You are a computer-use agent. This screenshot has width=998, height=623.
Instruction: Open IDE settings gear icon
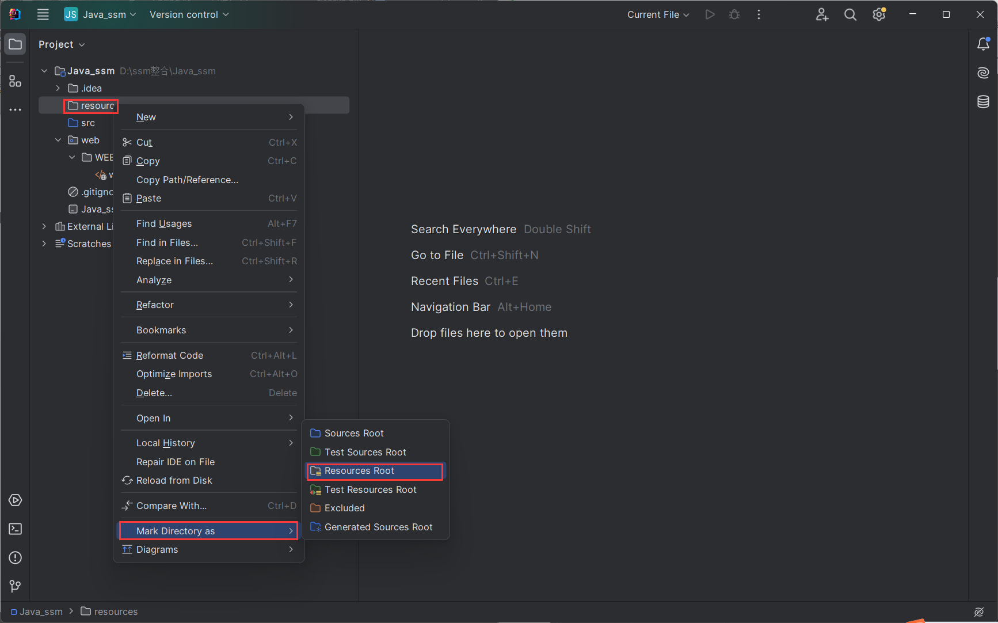coord(879,15)
